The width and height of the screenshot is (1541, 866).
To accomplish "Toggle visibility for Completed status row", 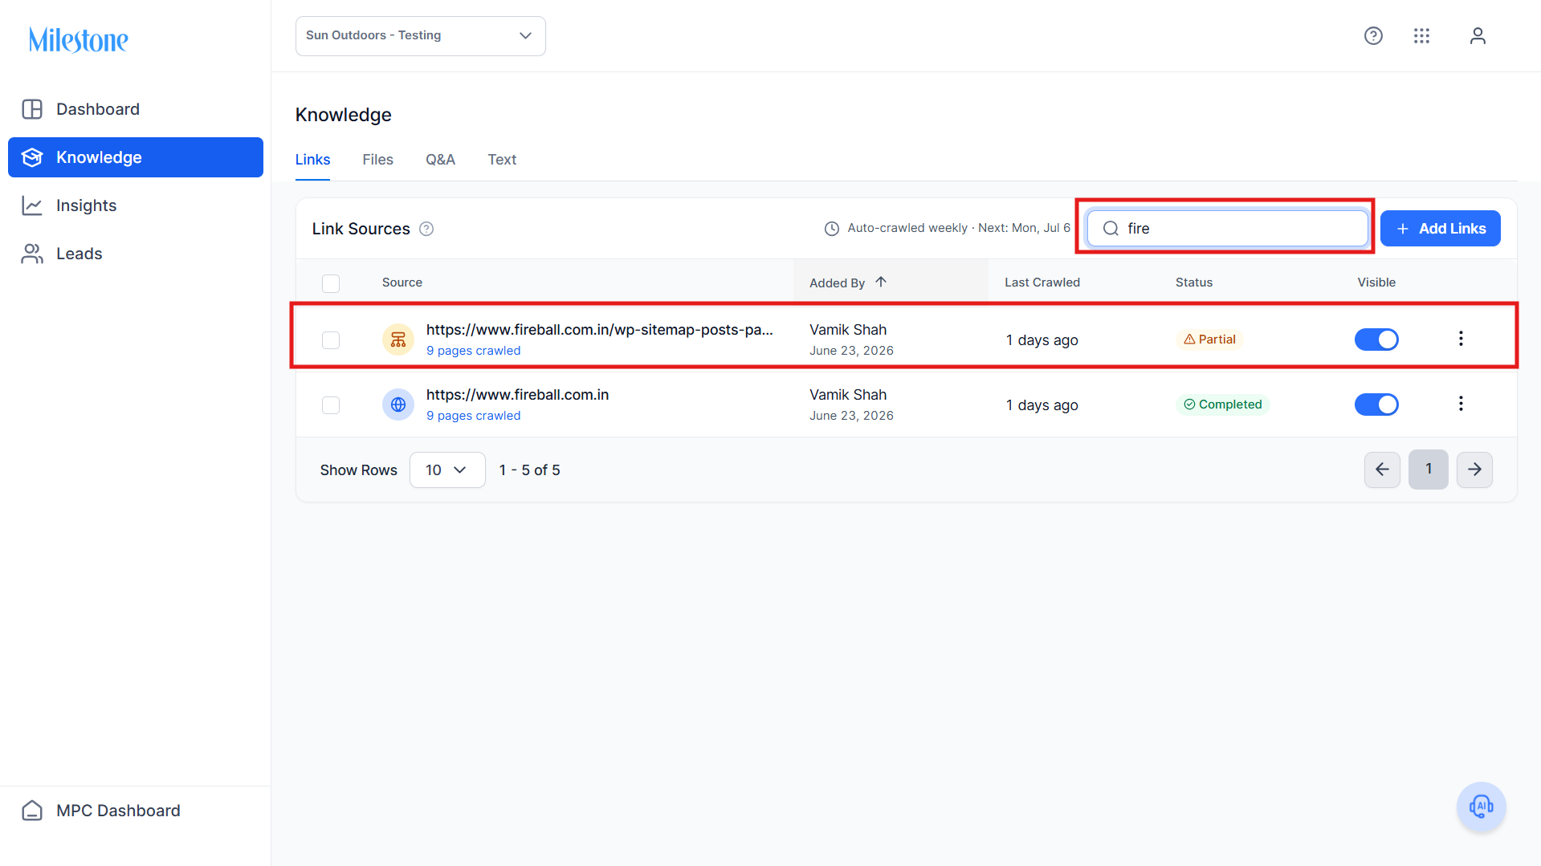I will (x=1376, y=405).
